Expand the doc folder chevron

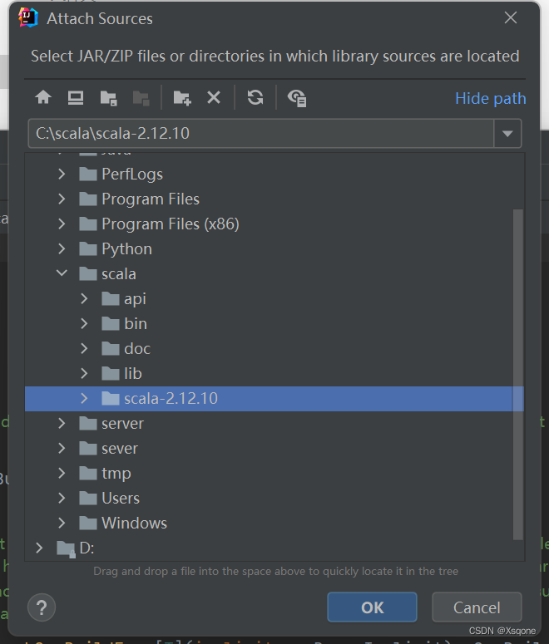click(84, 349)
